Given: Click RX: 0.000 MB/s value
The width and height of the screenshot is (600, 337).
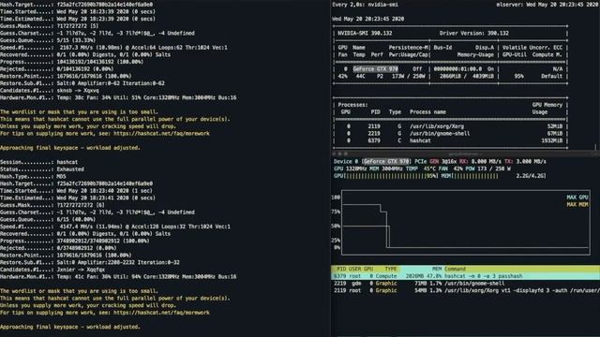Looking at the screenshot, I should coord(480,162).
